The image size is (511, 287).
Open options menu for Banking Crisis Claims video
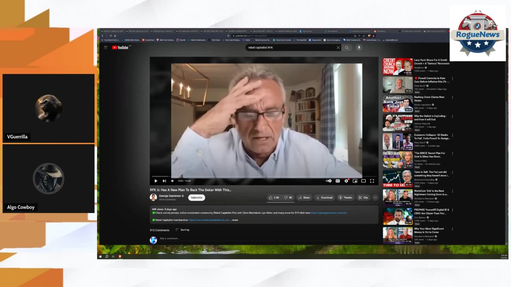(x=452, y=97)
